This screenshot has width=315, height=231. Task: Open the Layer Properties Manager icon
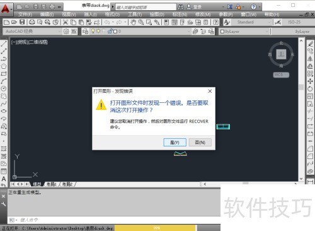click(85, 32)
